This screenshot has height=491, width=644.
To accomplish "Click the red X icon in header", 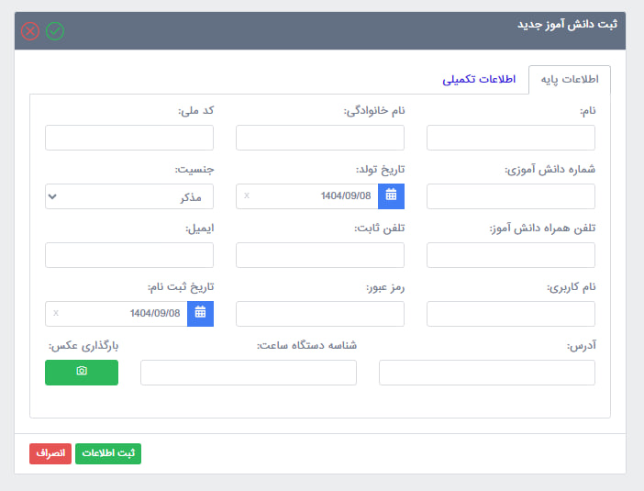I will (x=30, y=31).
